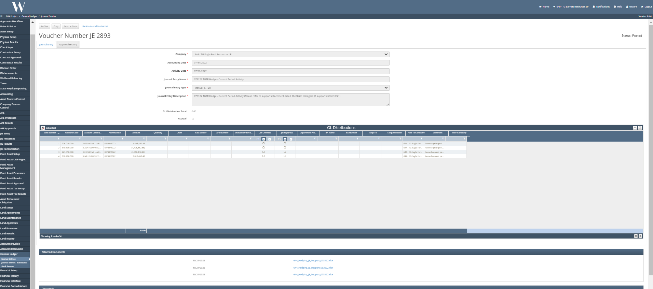Open Accounts Payable in the sidebar menu
Image resolution: width=653 pixels, height=289 pixels.
[x=10, y=244]
